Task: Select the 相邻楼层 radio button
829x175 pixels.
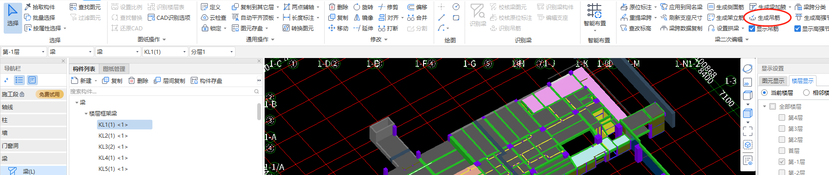Action: (x=806, y=93)
